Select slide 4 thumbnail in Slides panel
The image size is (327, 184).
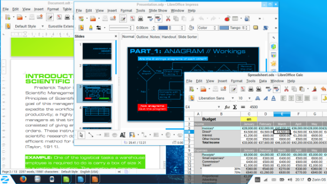(97, 114)
